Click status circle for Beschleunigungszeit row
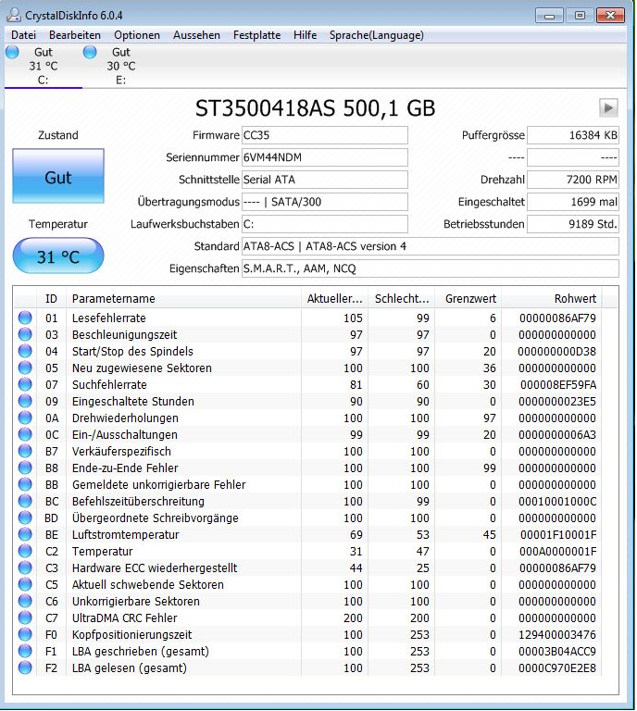 tap(25, 334)
